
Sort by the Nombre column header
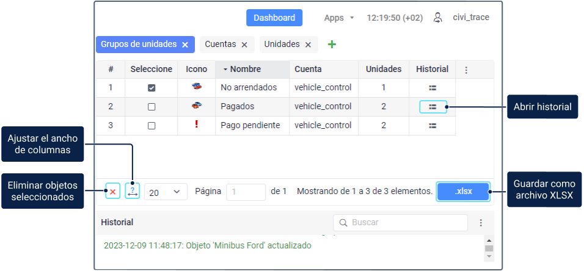click(246, 70)
